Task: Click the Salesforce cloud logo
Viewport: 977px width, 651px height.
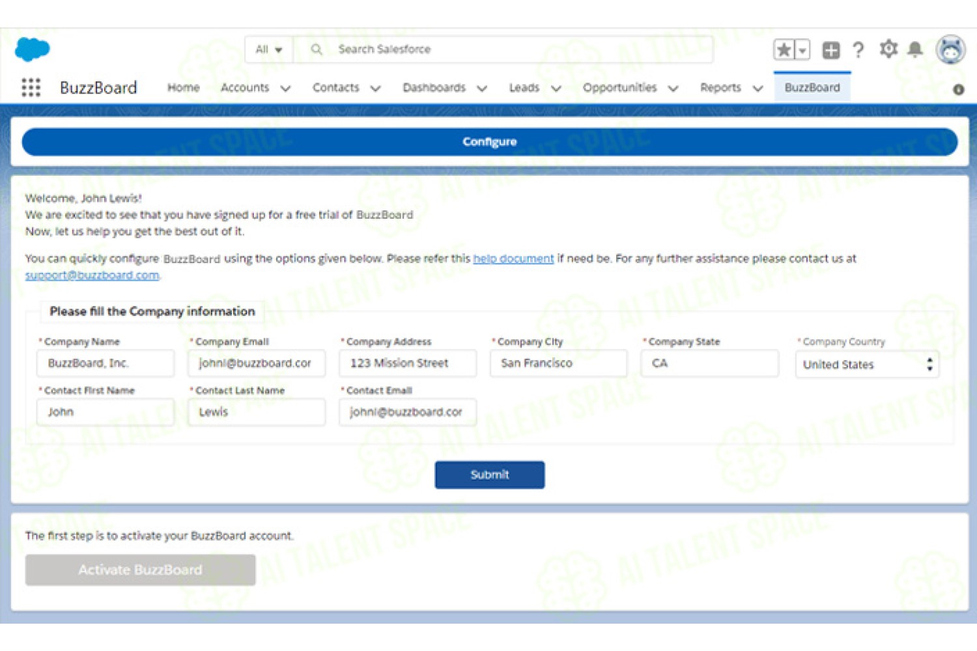Action: [x=32, y=49]
